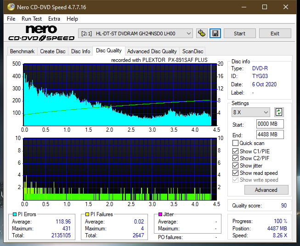Click the save floppy disk icon
The image size is (300, 246).
[x=215, y=34]
